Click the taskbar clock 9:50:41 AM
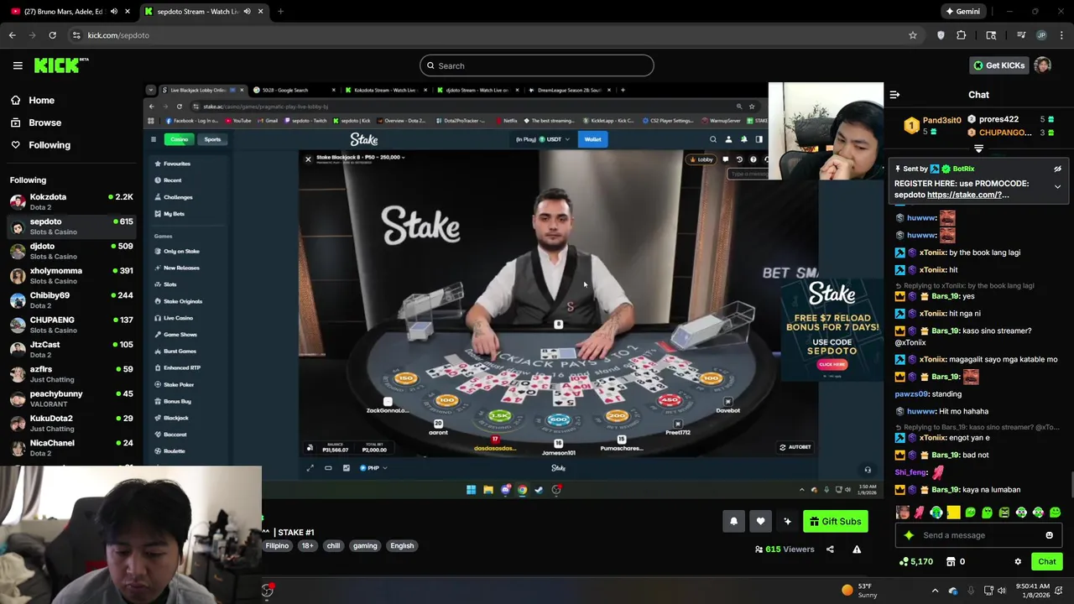The height and width of the screenshot is (604, 1074). (x=1032, y=591)
